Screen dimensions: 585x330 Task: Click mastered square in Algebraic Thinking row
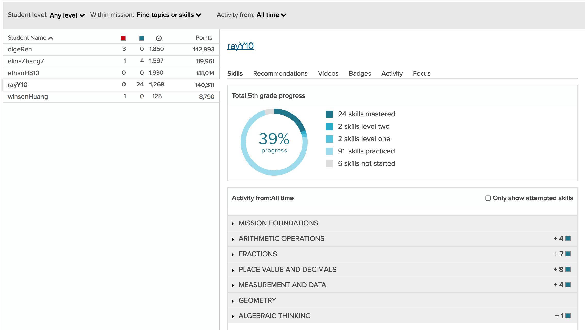568,316
